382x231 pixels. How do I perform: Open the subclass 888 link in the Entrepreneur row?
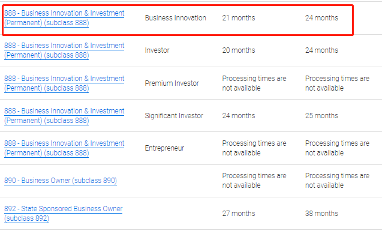pyautogui.click(x=64, y=148)
